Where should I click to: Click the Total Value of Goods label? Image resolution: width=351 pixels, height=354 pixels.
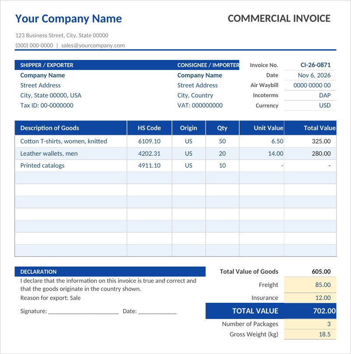[x=249, y=272]
